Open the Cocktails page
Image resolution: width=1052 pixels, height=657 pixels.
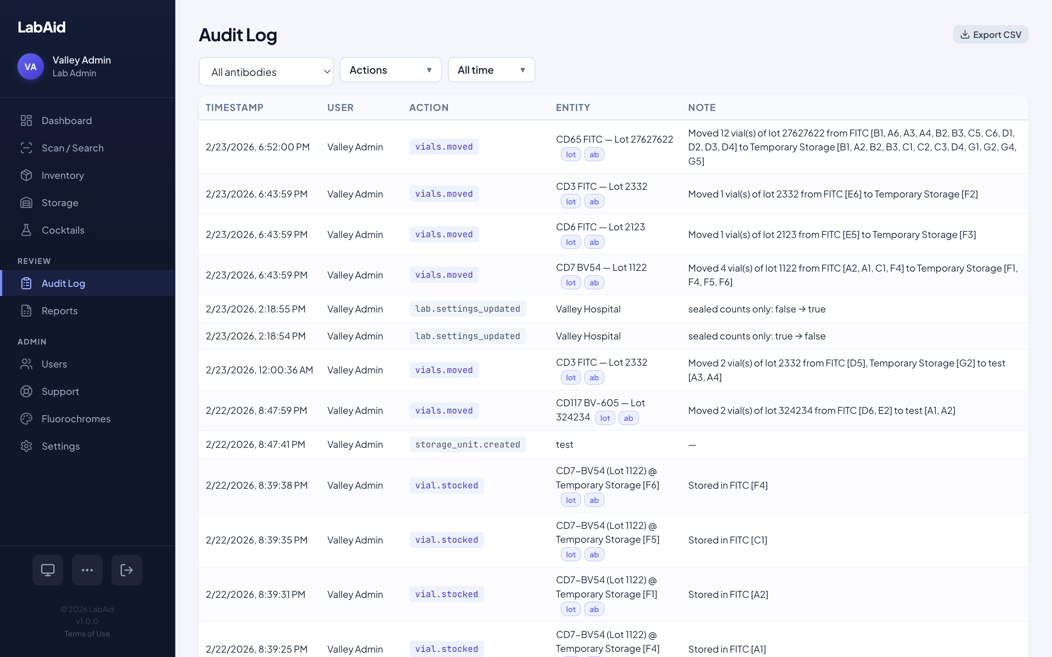64,230
